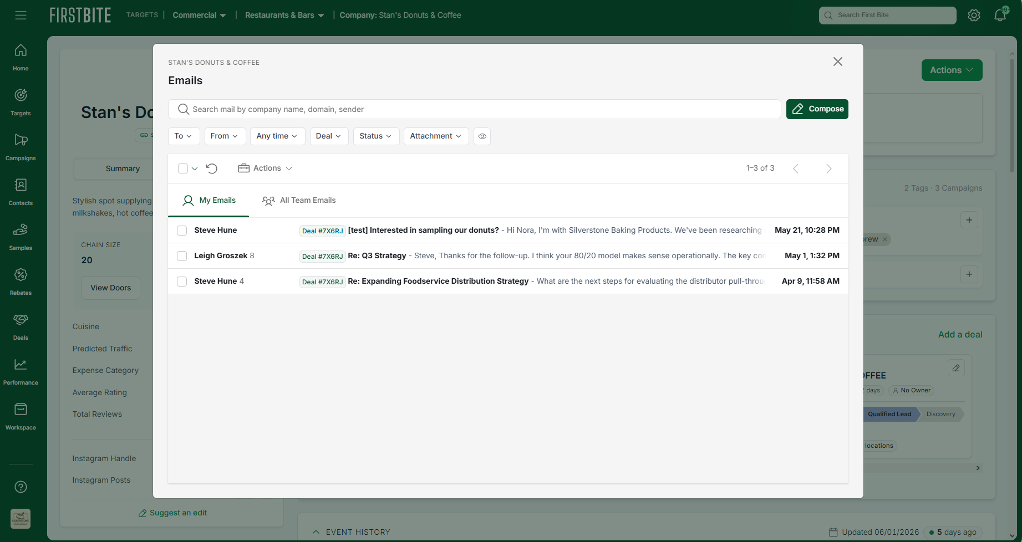
Task: Select the Steve Hune test email checkbox
Action: 182,231
